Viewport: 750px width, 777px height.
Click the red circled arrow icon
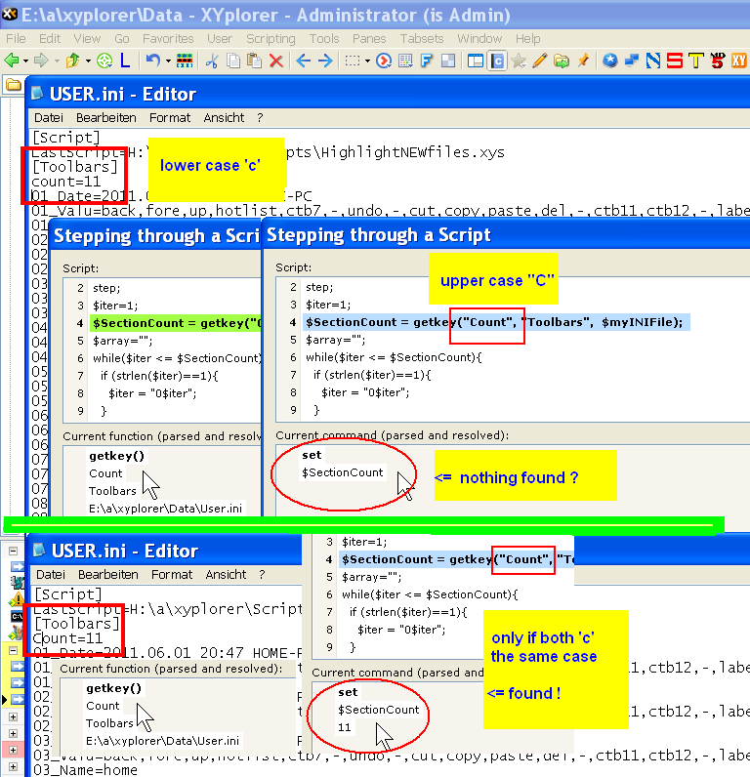(x=384, y=61)
